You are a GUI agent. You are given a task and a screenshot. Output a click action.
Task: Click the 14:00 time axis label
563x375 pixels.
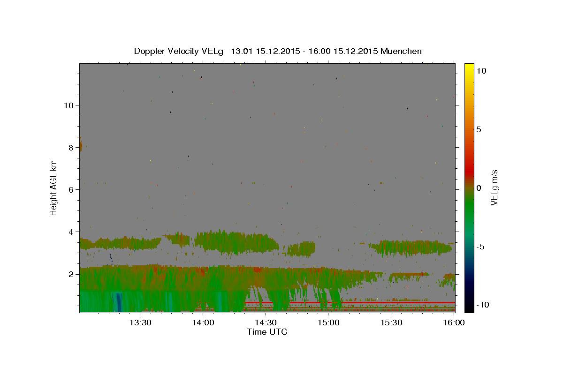coord(203,322)
